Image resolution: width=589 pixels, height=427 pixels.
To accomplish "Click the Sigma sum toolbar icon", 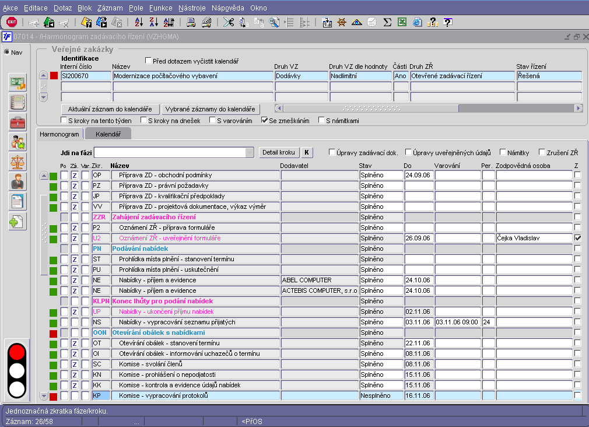I will pos(387,23).
